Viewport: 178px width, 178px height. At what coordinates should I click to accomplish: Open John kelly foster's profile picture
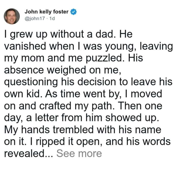[x=12, y=16]
